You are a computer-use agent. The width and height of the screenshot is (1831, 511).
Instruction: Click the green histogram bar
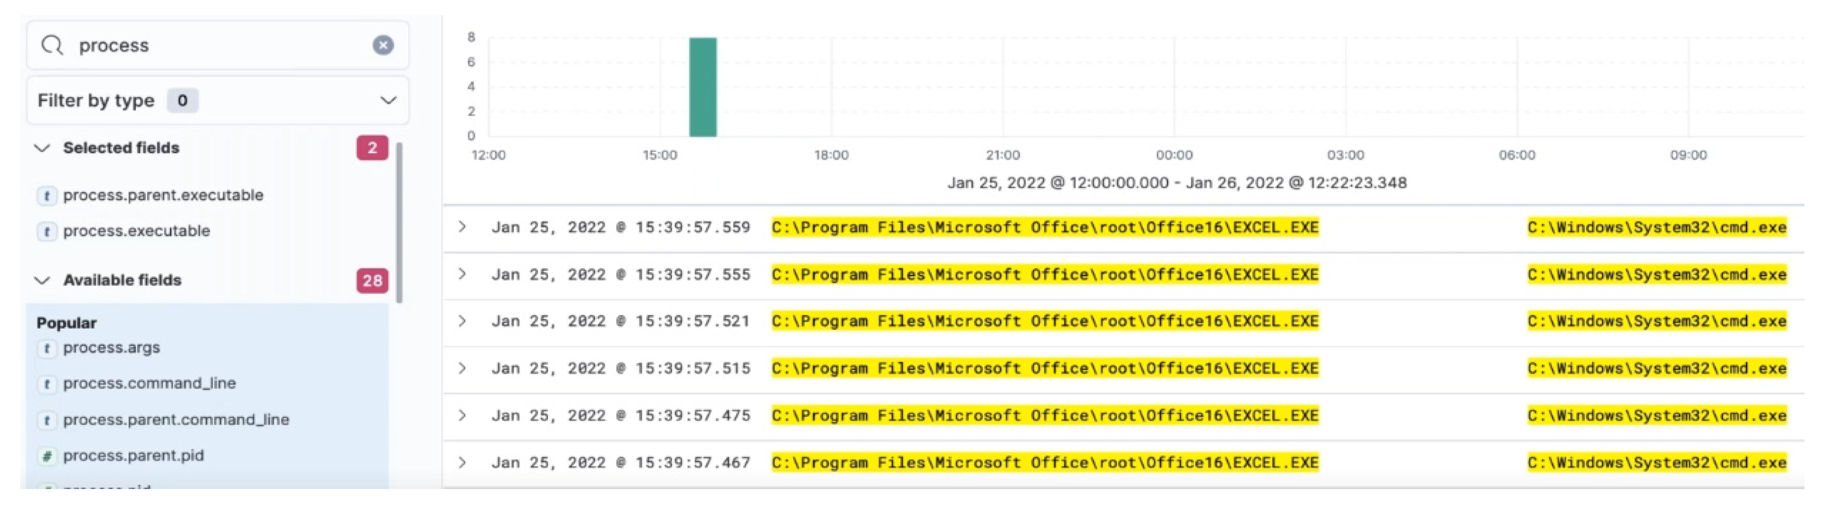coord(702,87)
